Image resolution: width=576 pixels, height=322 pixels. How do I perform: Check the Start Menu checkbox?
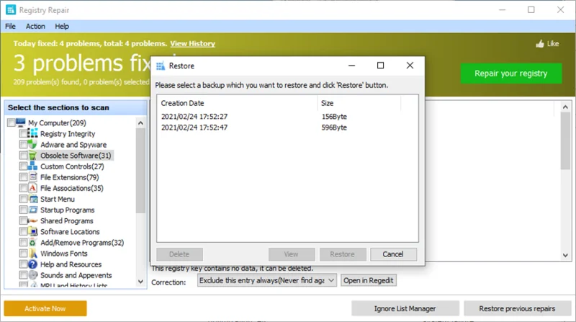[x=23, y=199]
